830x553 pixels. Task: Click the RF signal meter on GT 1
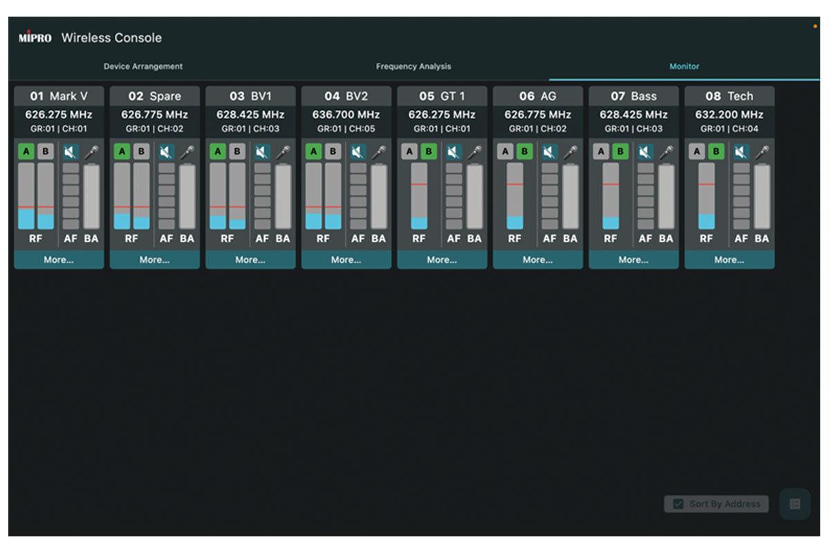coord(419,197)
